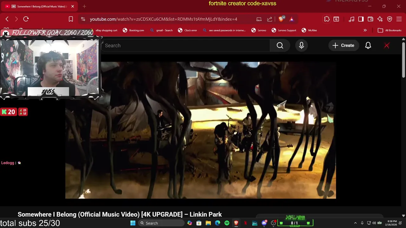This screenshot has height=228, width=406.
Task: Open the Extensions puzzle icon
Action: 327,19
